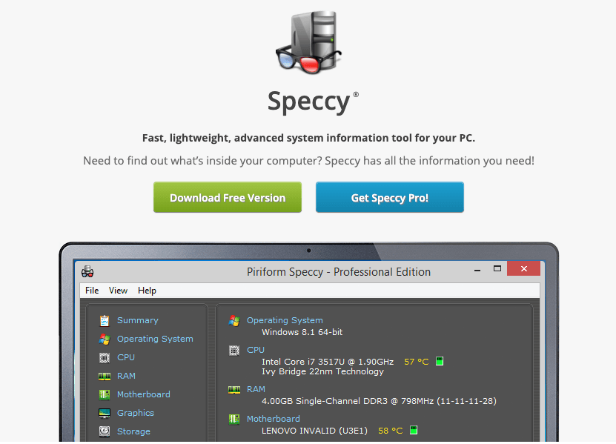View the Storage section in the sidebar

[133, 431]
